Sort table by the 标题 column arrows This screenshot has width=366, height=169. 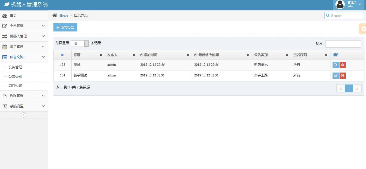coord(101,55)
